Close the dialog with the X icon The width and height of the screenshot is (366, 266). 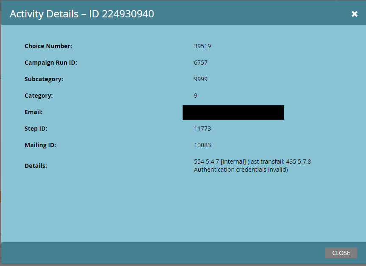click(x=355, y=14)
